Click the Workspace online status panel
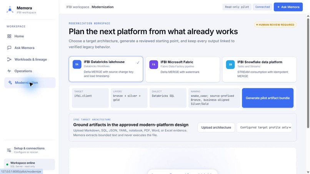 tap(30, 164)
